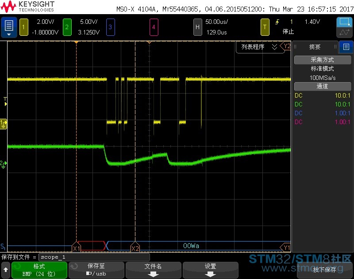Click the 1.40V trigger level value
This screenshot has height=279, width=354.
[312, 22]
